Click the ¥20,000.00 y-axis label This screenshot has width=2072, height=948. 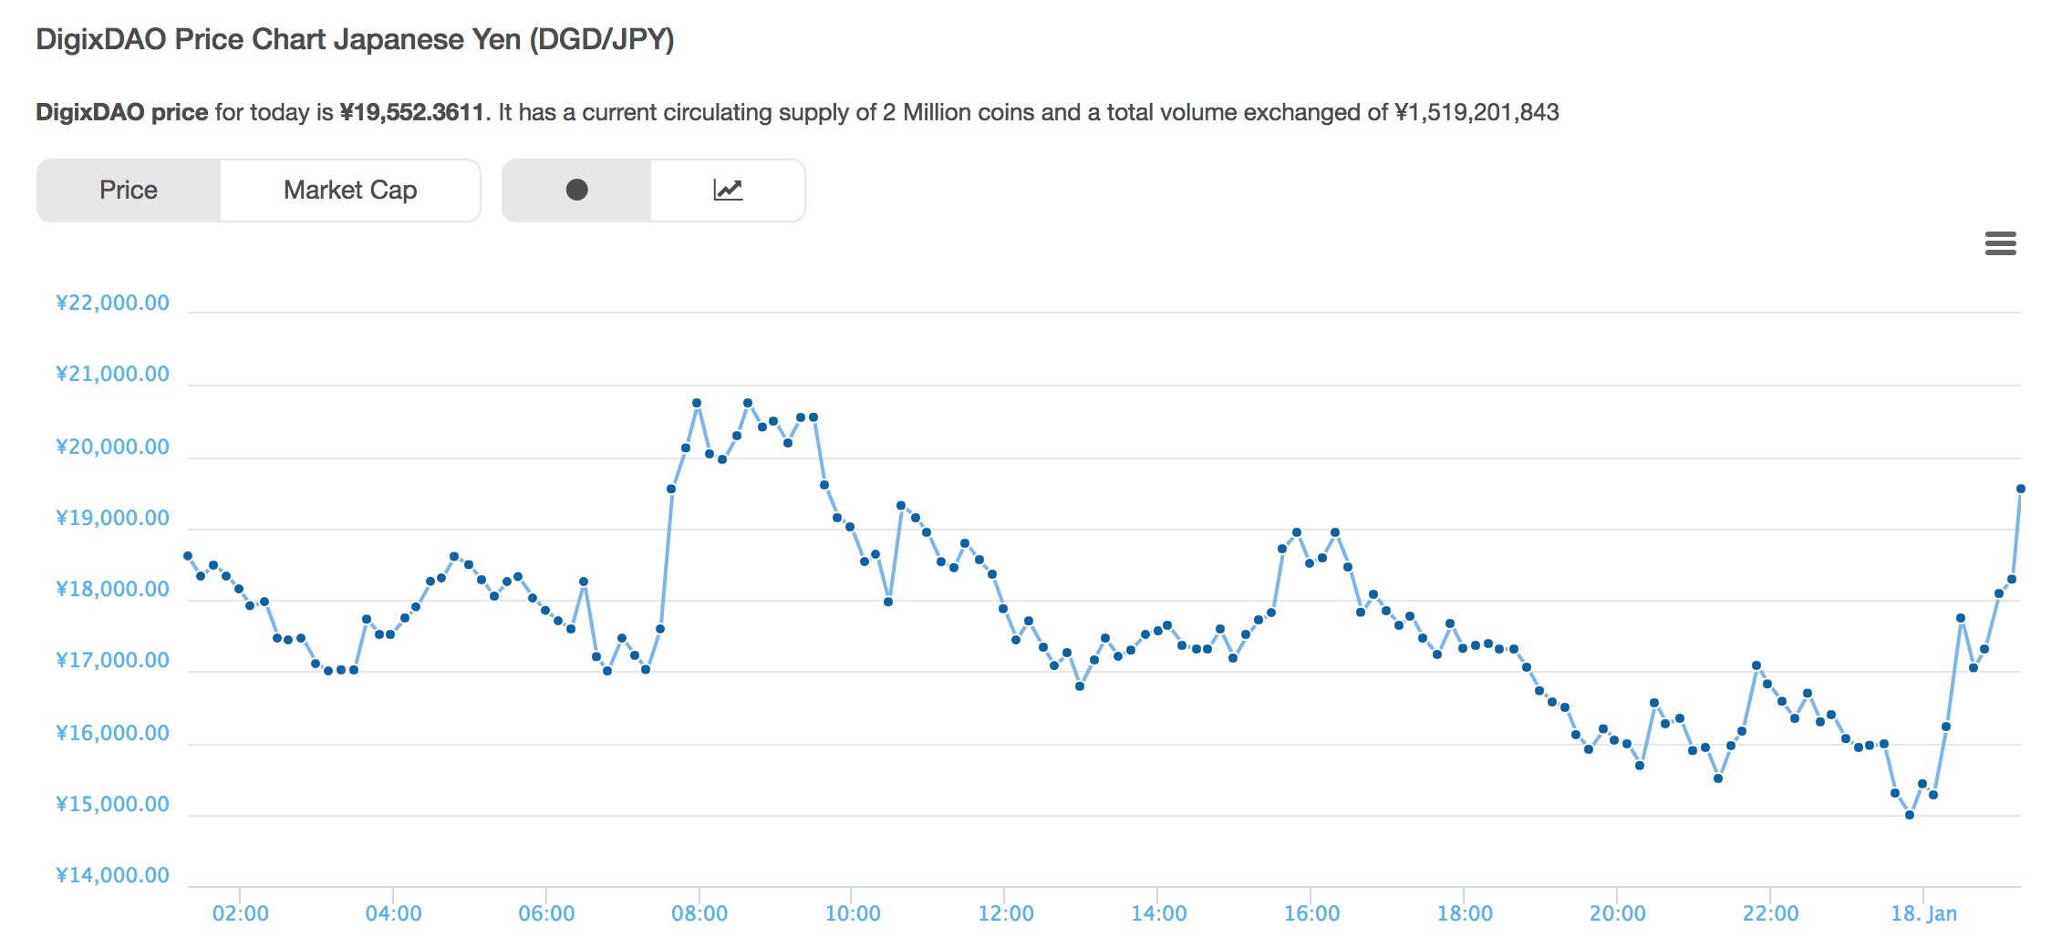(112, 447)
